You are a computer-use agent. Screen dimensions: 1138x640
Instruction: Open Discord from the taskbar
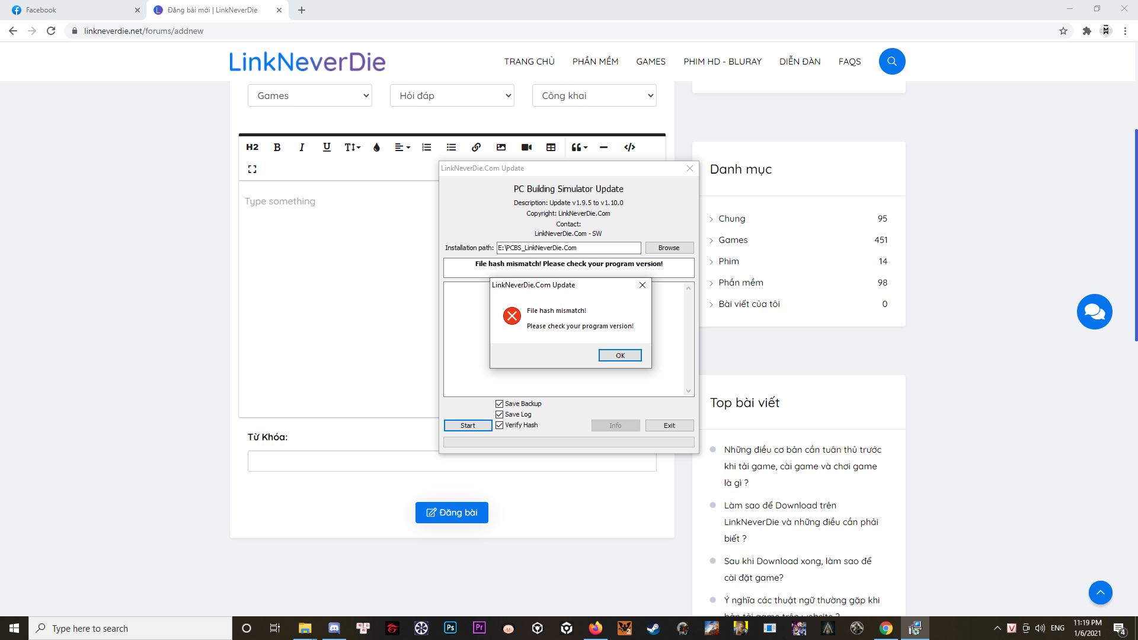click(334, 628)
